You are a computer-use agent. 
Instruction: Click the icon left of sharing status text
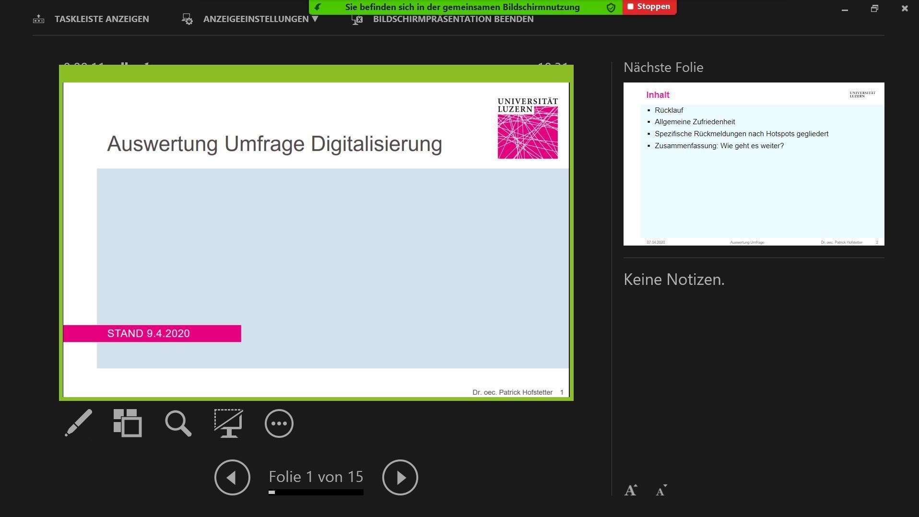pos(318,7)
